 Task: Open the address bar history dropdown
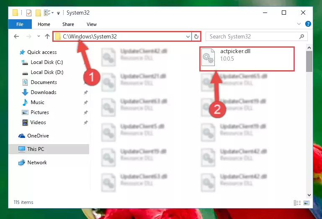click(x=188, y=37)
